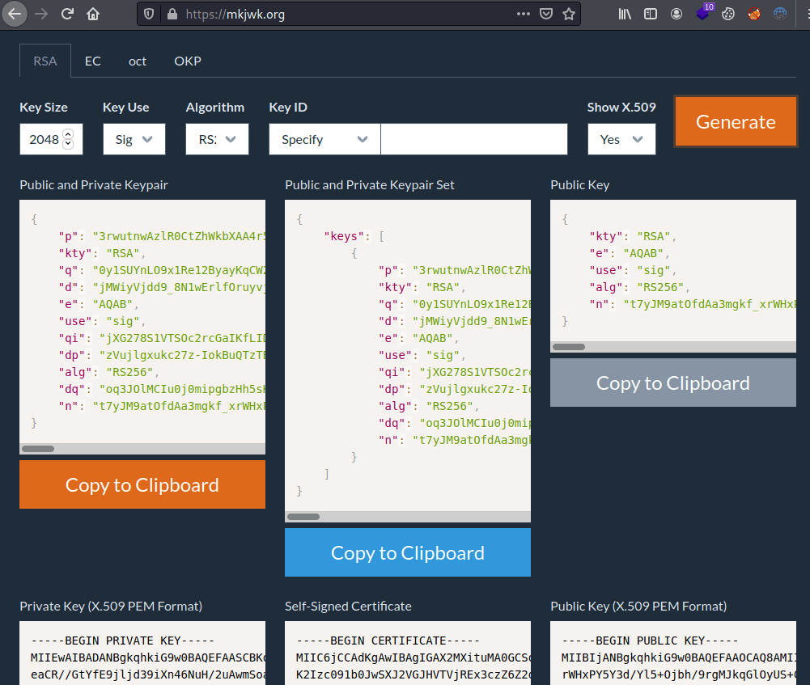Open the Firefox account avatar icon

click(676, 14)
